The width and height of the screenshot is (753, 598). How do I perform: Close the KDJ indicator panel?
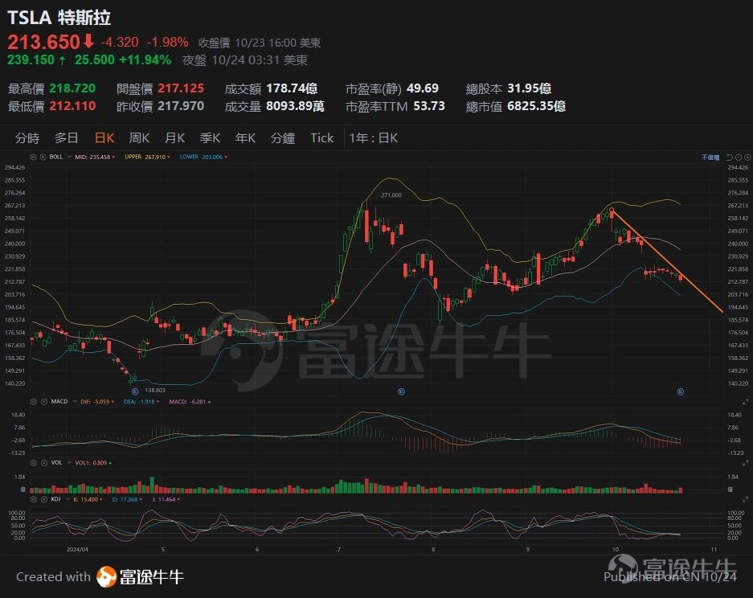pos(43,499)
